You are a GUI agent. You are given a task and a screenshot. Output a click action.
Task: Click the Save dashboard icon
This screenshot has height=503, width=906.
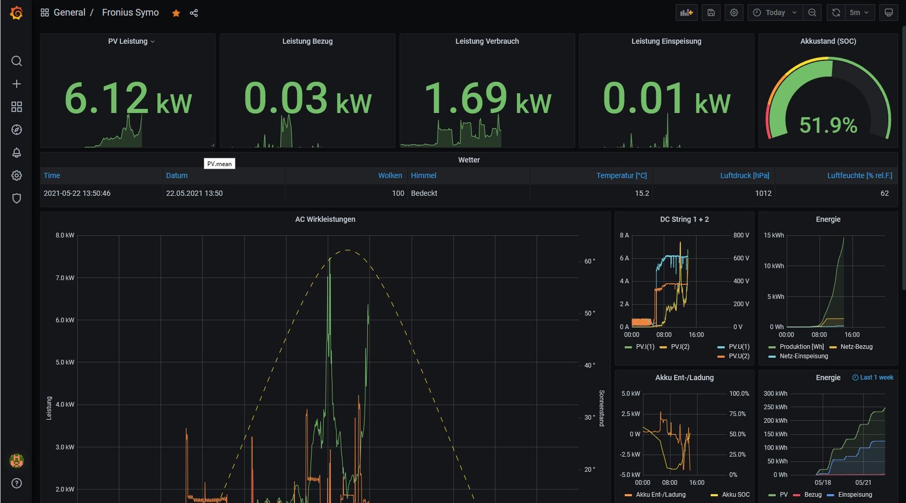click(x=711, y=12)
